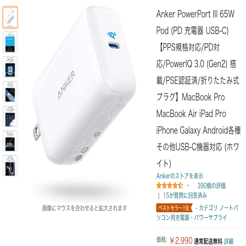View the PowerIQ 3.0 Gen2 thumbnail
This screenshot has height=246, width=246.
10,67
